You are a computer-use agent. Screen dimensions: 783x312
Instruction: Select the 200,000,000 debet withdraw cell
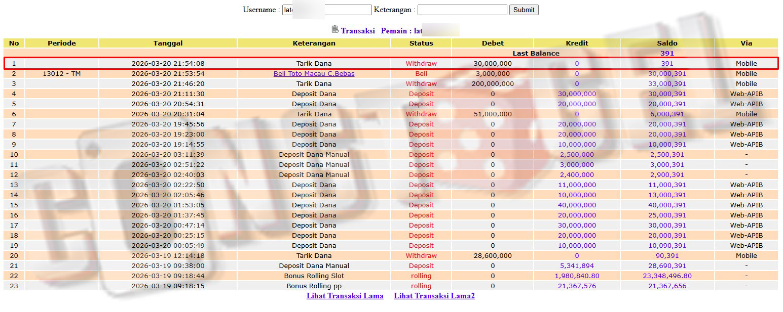tap(493, 84)
